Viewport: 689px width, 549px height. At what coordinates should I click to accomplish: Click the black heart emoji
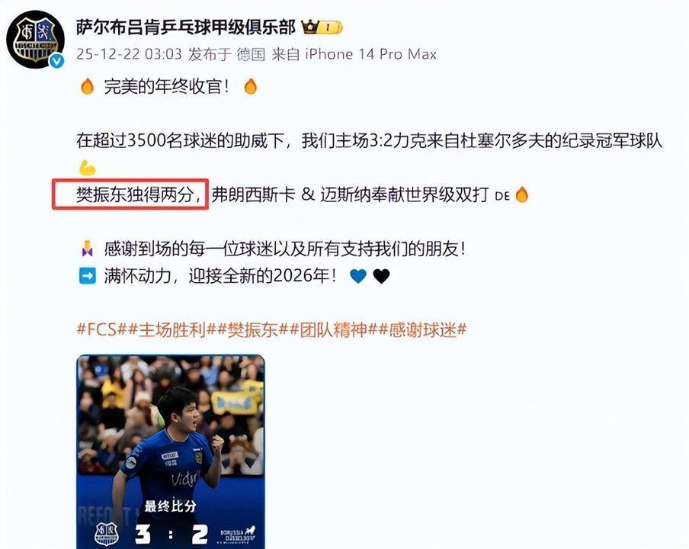[x=381, y=276]
